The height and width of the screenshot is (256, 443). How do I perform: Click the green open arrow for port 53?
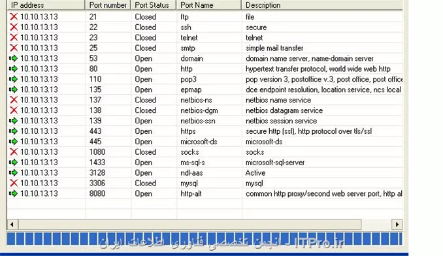(13, 58)
